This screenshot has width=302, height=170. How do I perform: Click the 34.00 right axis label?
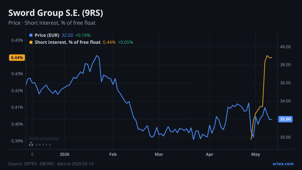point(285,101)
